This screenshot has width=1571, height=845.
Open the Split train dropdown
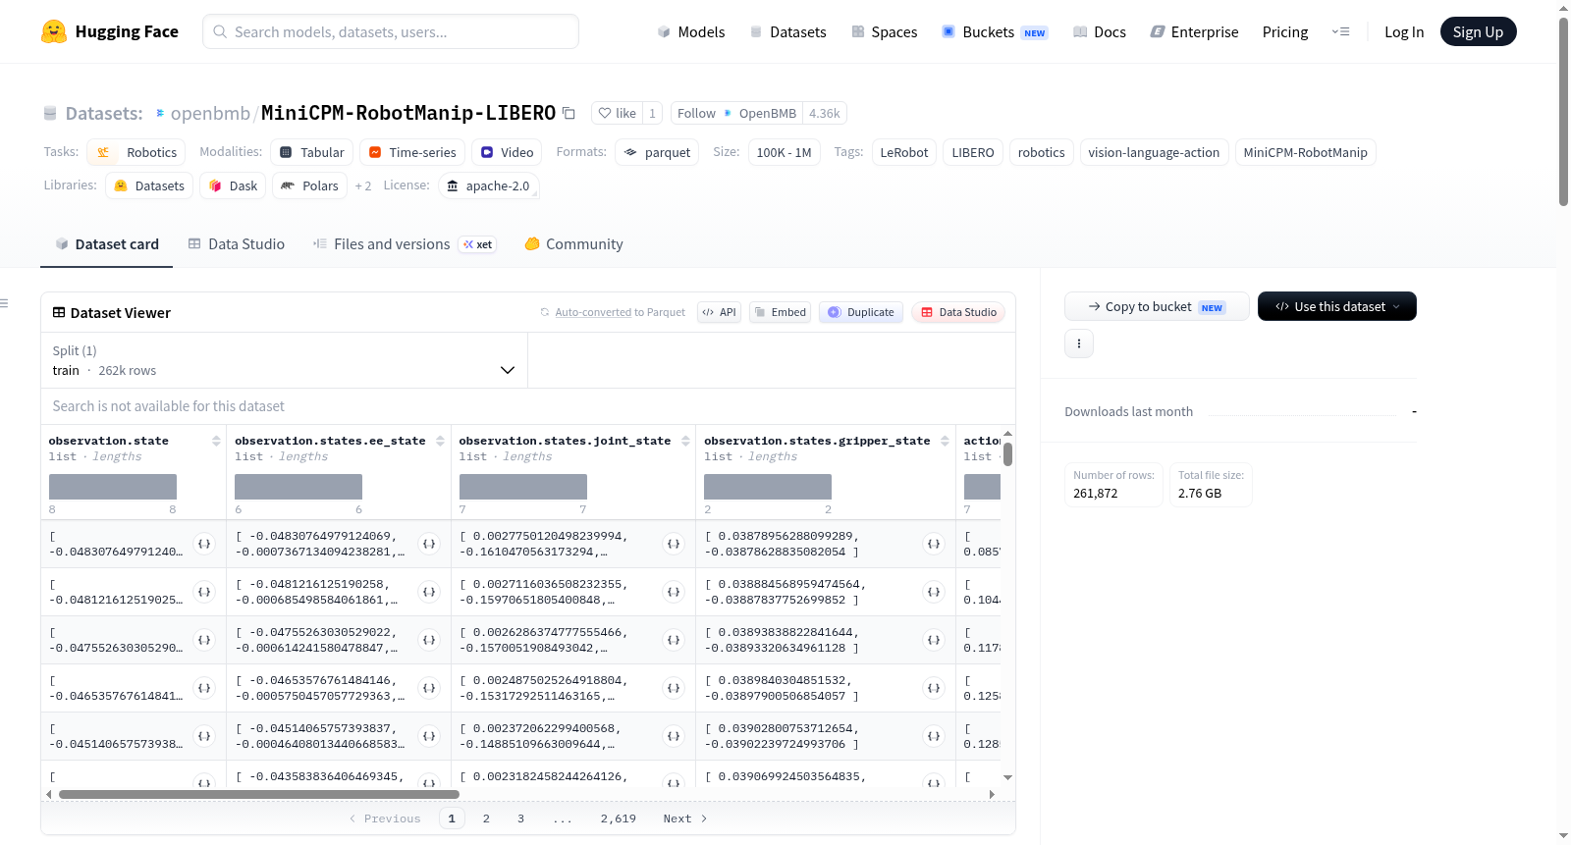284,360
